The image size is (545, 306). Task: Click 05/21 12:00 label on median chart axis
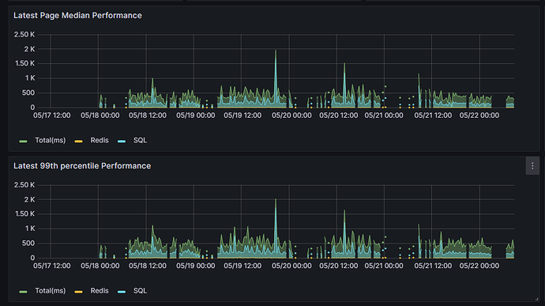click(433, 115)
